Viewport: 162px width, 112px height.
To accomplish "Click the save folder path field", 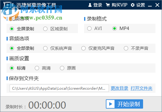I will click(59, 88).
